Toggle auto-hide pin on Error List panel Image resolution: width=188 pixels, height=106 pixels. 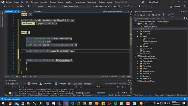pyautogui.click(x=128, y=80)
